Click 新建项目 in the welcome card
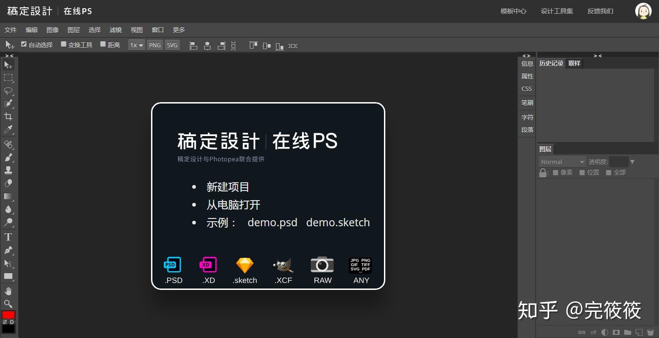This screenshot has width=659, height=338. pyautogui.click(x=228, y=187)
